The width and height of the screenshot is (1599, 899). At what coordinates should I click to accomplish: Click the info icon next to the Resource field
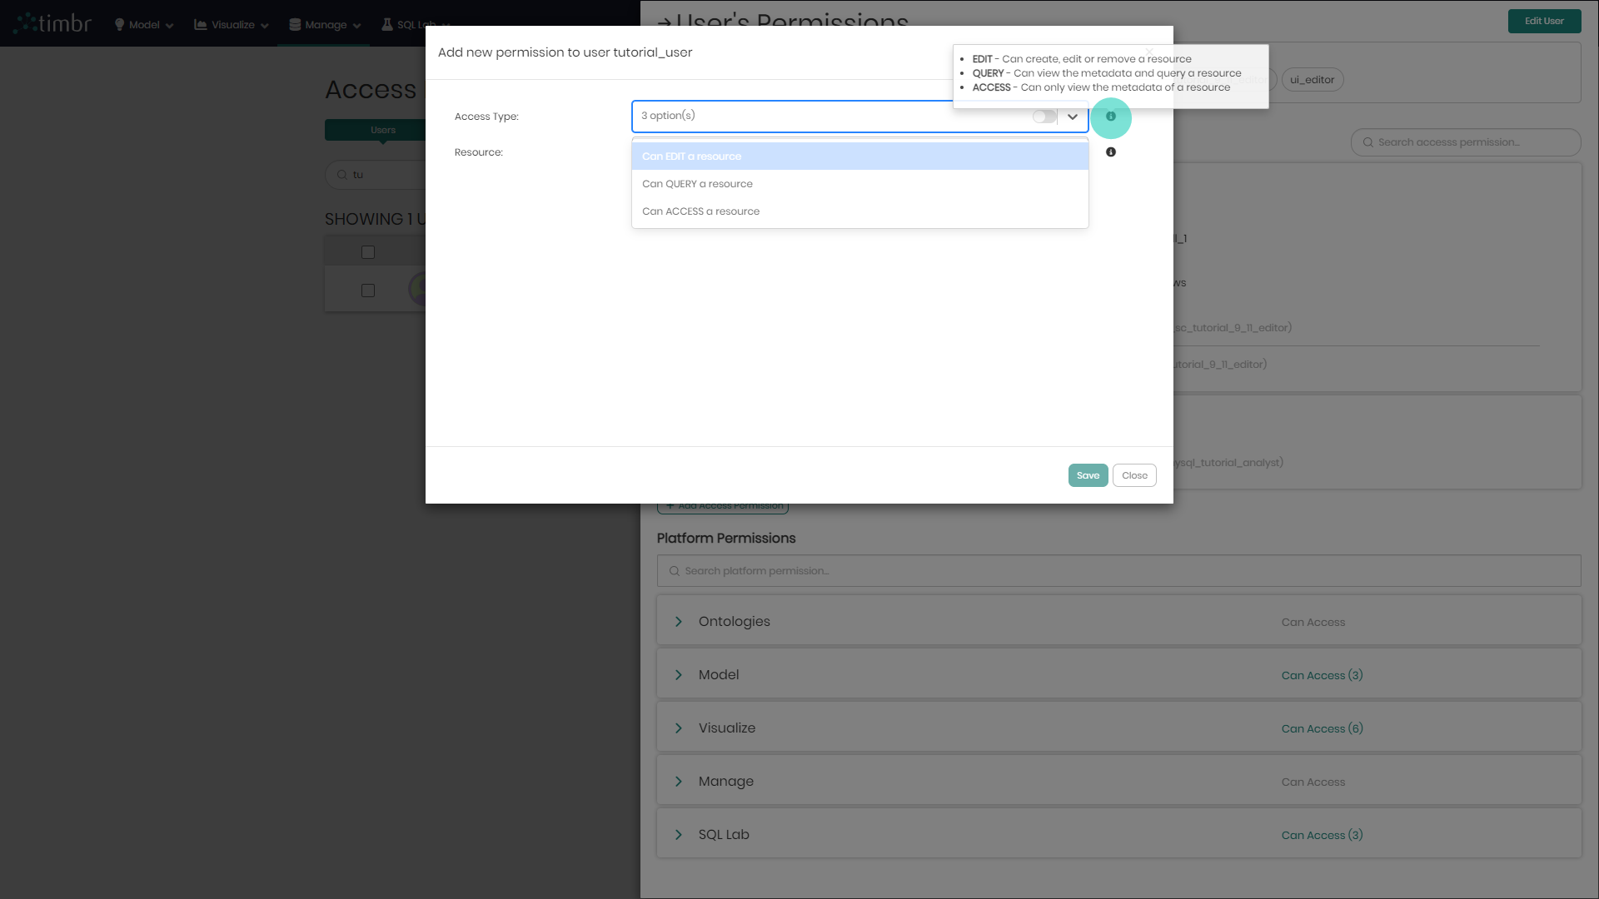point(1112,151)
